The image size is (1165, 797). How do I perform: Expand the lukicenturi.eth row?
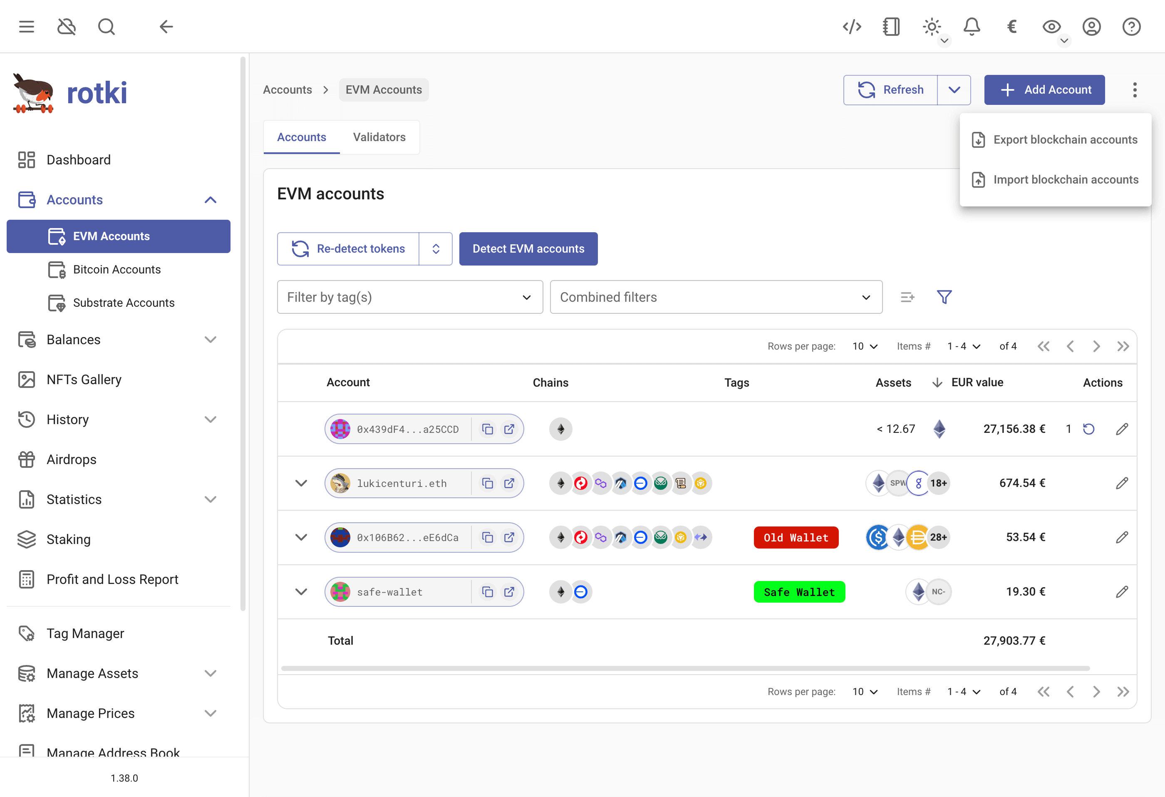[301, 483]
